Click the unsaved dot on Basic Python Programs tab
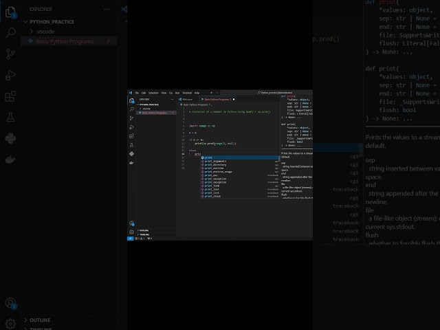This screenshot has width=440, height=330. [234, 99]
